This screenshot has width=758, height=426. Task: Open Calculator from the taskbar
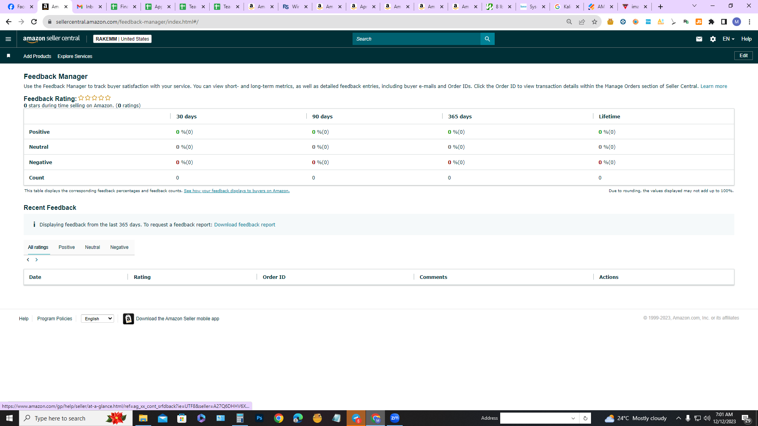pos(240,418)
